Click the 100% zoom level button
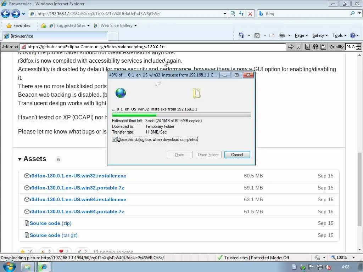Screen dimensions: 363x272 point(339,257)
